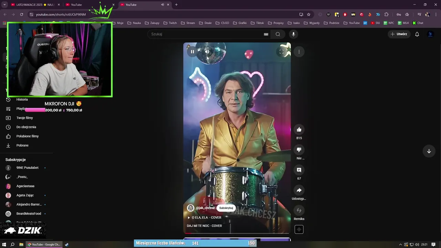The width and height of the screenshot is (441, 248).
Task: Bookmark this page with the star icon
Action: pos(309,14)
